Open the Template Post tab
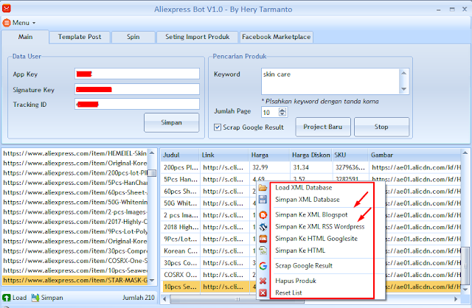 click(80, 37)
